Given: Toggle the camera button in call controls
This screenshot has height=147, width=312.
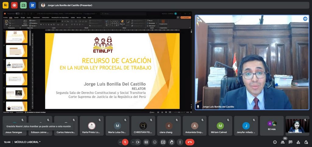Looking at the screenshot, I should (x=137, y=142).
